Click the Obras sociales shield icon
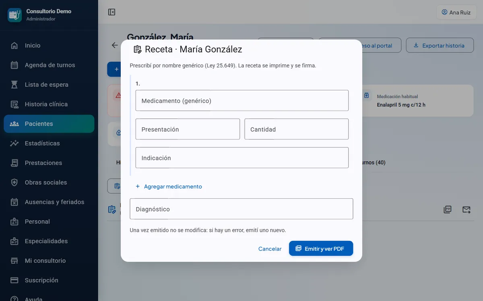Viewport: 483px width, 301px height. pyautogui.click(x=14, y=183)
